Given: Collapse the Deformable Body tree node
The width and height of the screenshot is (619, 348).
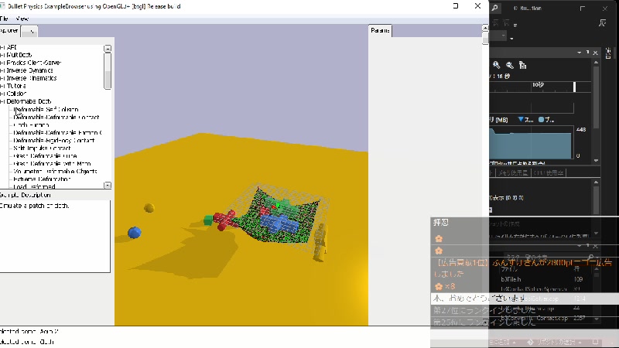Looking at the screenshot, I should (x=2, y=101).
